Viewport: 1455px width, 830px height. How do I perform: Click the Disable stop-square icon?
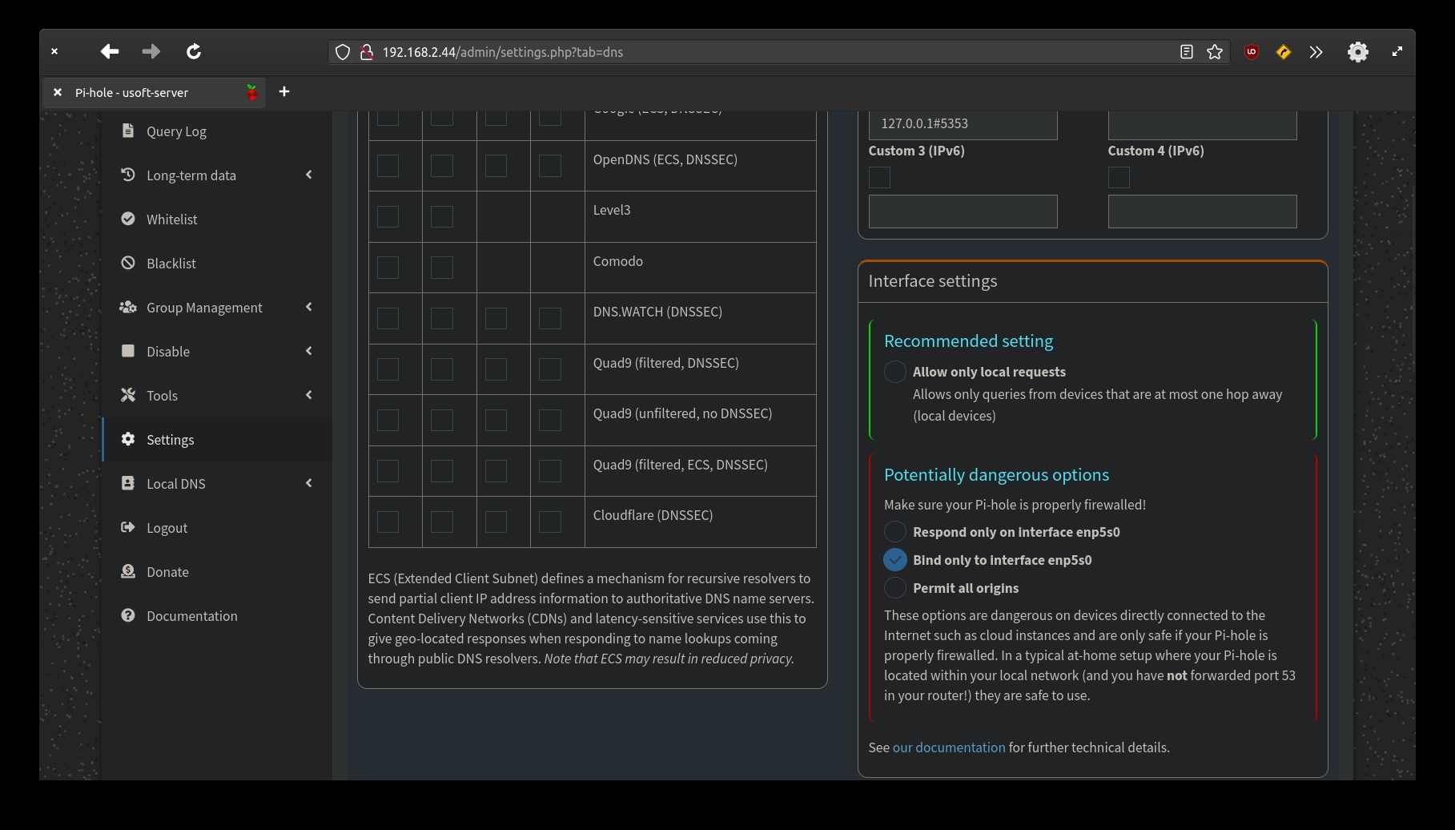(128, 351)
